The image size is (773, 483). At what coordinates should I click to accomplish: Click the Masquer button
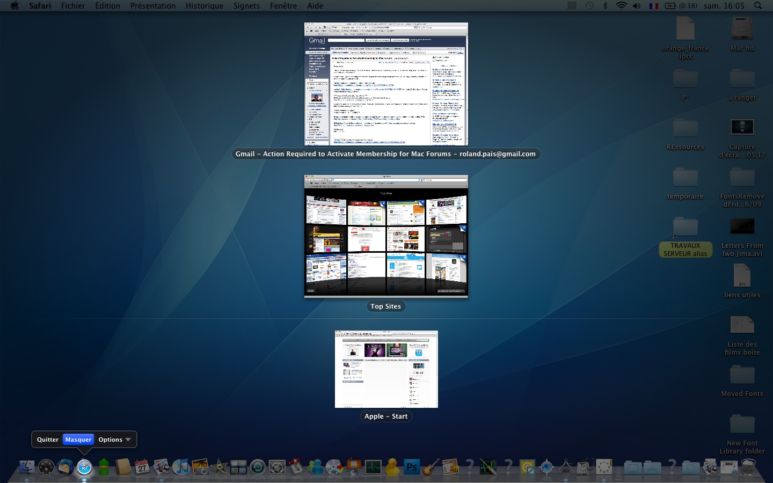point(78,440)
